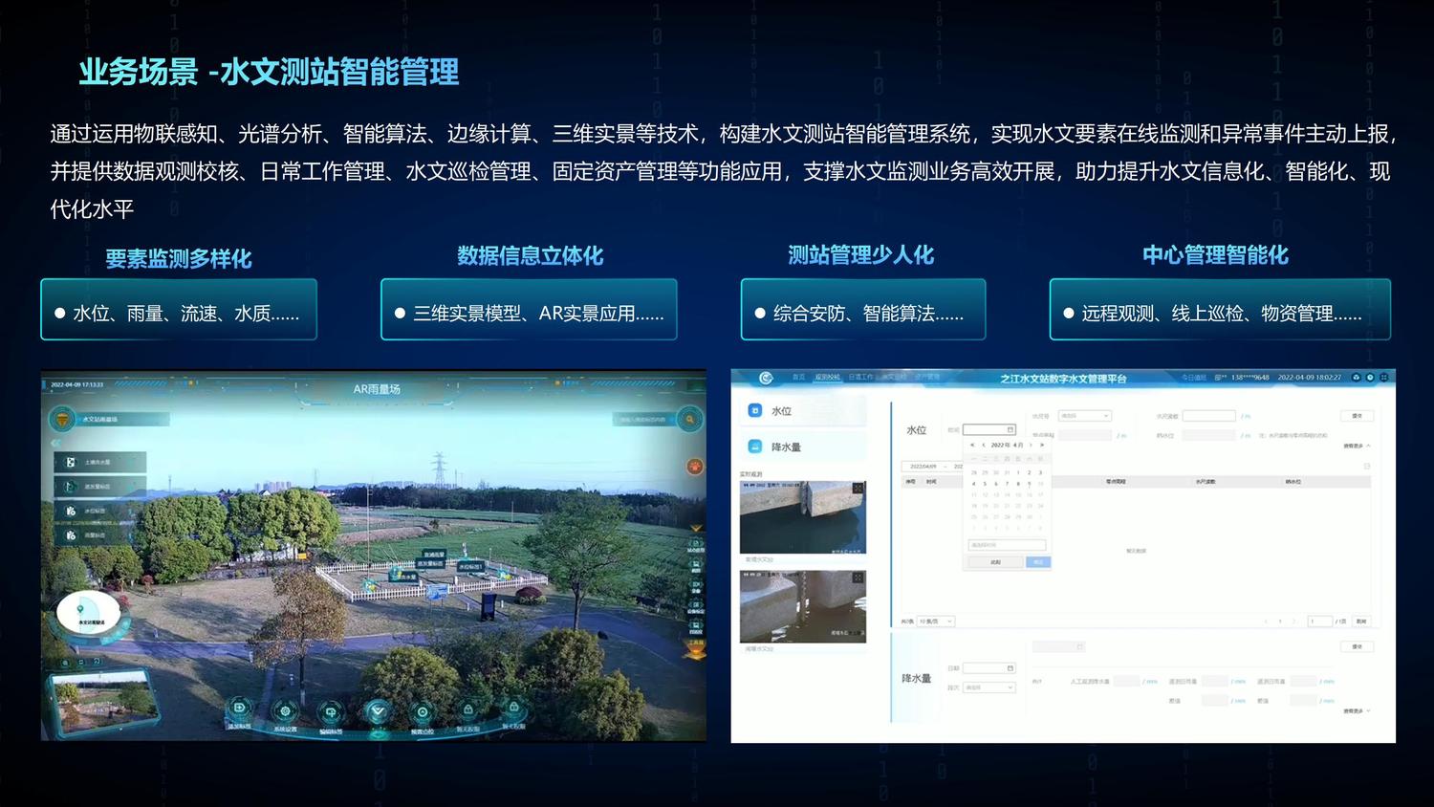This screenshot has height=807, width=1434.
Task: Click the third bottom toolbar icon for editing labels
Action: 331,710
